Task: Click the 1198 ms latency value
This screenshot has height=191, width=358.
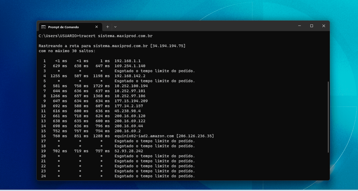Action: pyautogui.click(x=101, y=76)
